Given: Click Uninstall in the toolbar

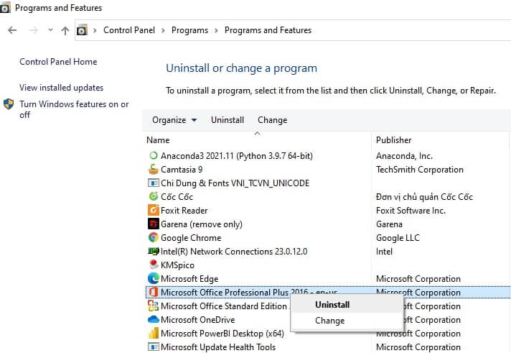Looking at the screenshot, I should tap(228, 120).
